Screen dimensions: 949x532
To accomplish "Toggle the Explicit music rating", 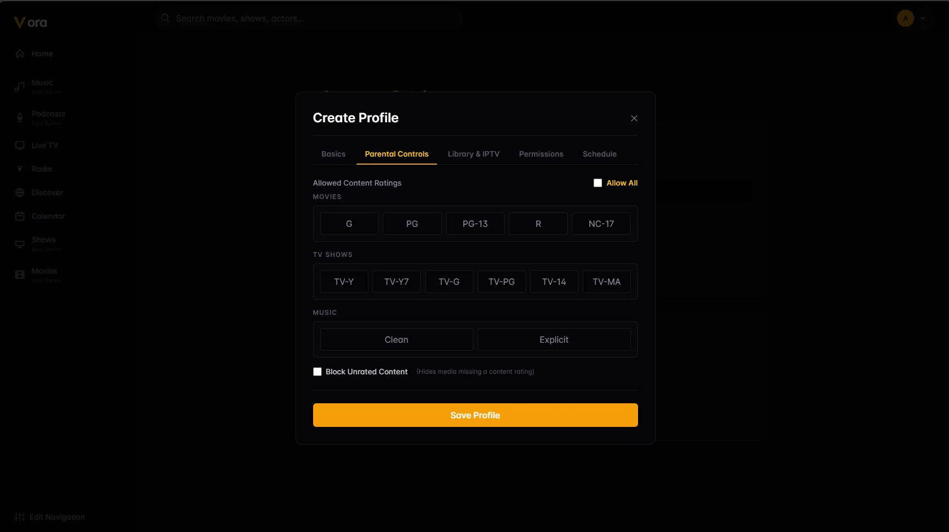I will pyautogui.click(x=554, y=339).
